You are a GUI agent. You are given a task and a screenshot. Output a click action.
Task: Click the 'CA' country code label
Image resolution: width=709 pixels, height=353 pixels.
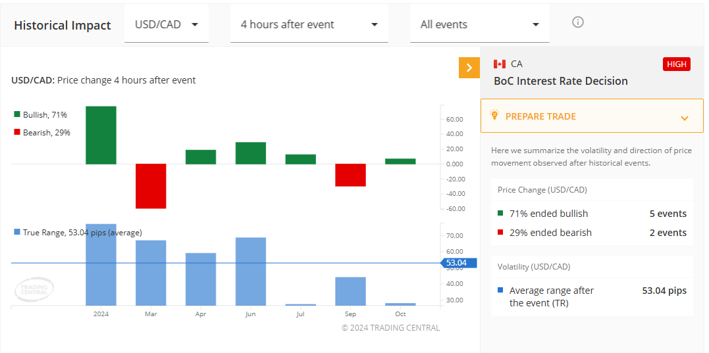click(x=516, y=64)
